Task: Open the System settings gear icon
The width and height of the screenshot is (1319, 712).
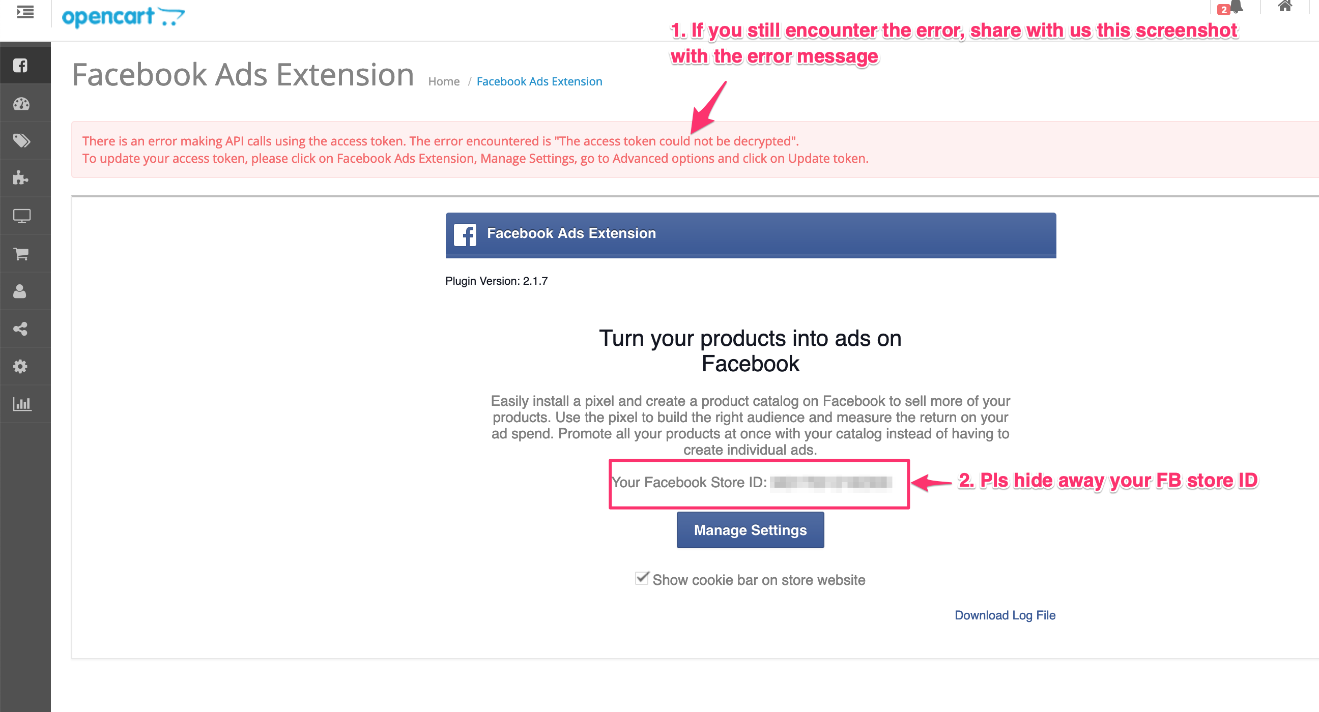Action: point(20,366)
